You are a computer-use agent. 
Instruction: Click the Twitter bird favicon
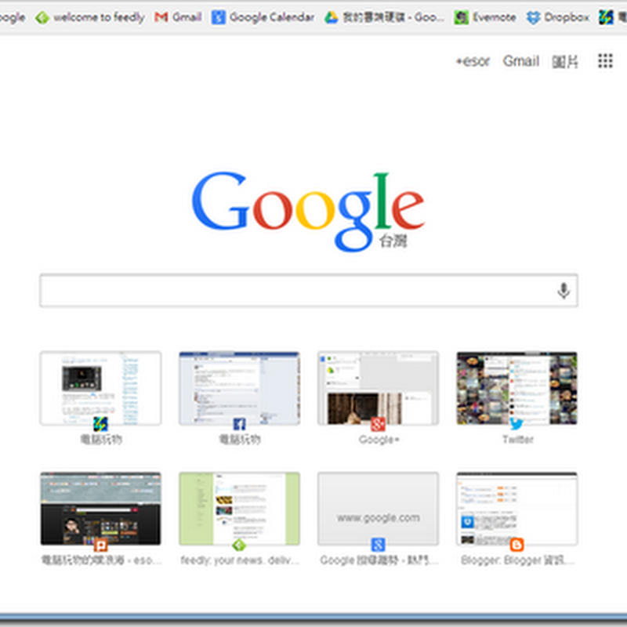click(516, 423)
